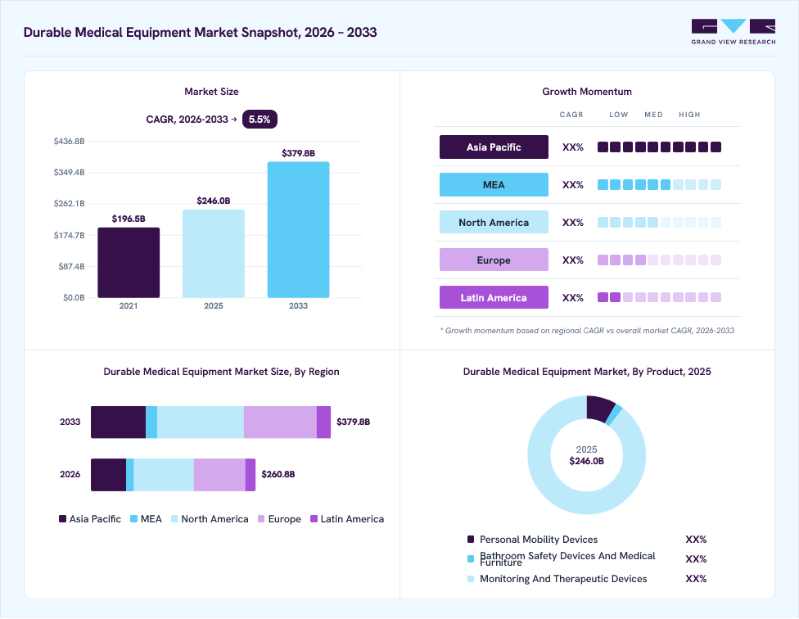
Task: Click the Europe segment of 2033 bar
Action: 280,422
